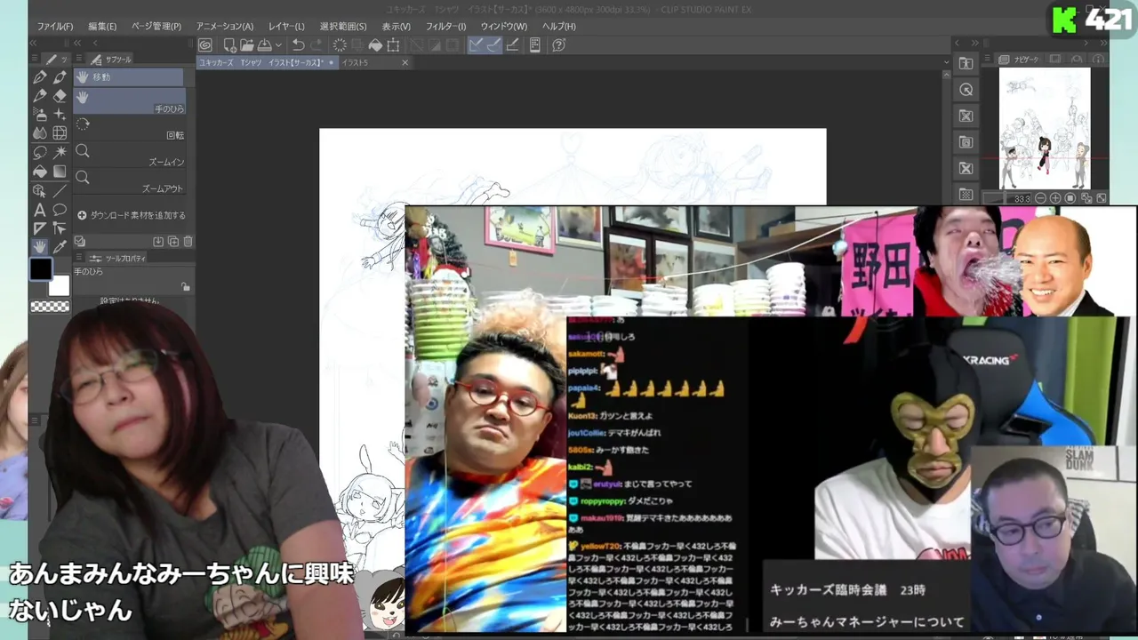Save the document with Save icon
Viewport: 1138px width, 640px height.
click(x=264, y=45)
